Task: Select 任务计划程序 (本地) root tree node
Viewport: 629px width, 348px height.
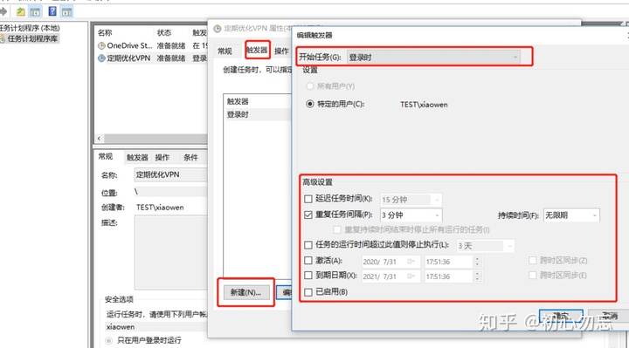Action: (30, 28)
